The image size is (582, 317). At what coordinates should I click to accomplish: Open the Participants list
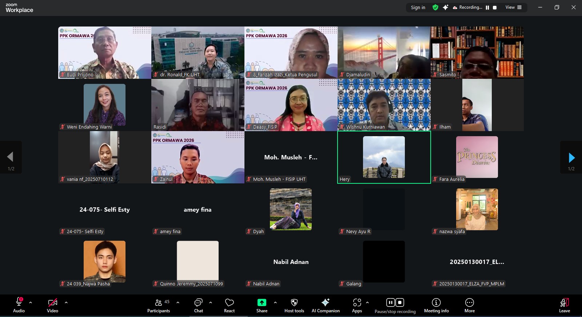click(159, 305)
